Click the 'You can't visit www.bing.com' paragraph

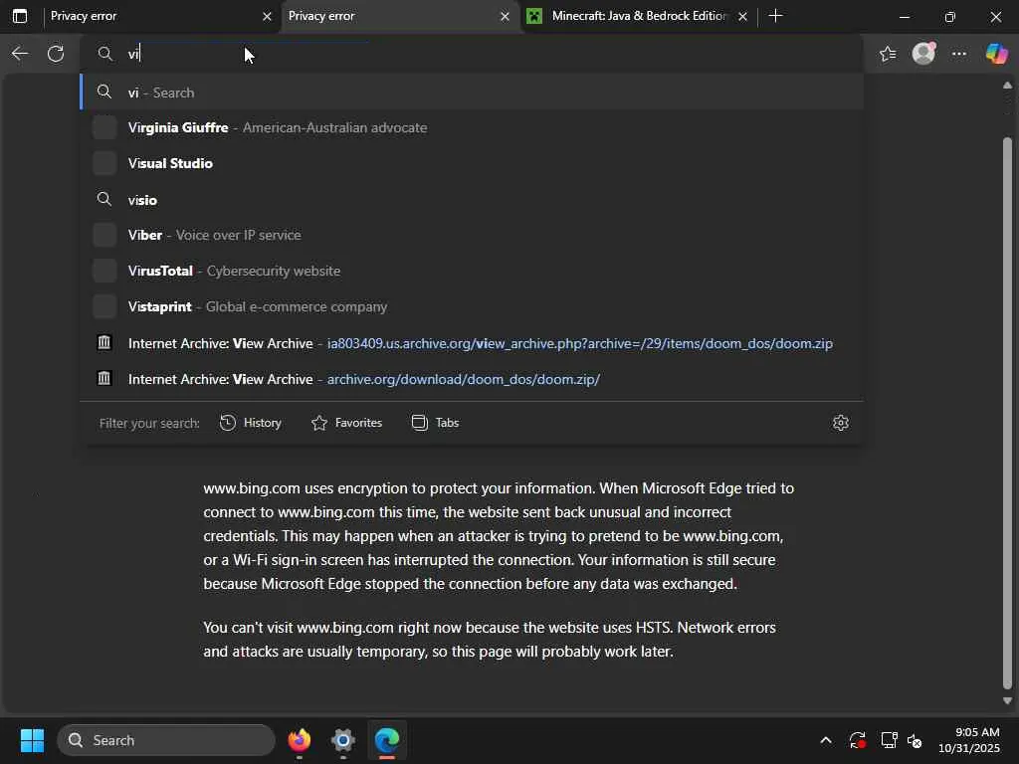tap(490, 640)
